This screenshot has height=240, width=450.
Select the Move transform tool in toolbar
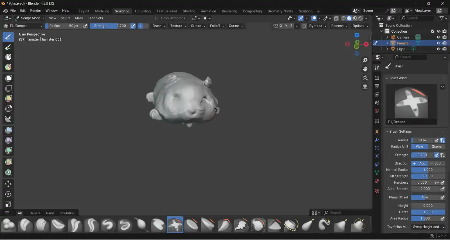(8, 184)
